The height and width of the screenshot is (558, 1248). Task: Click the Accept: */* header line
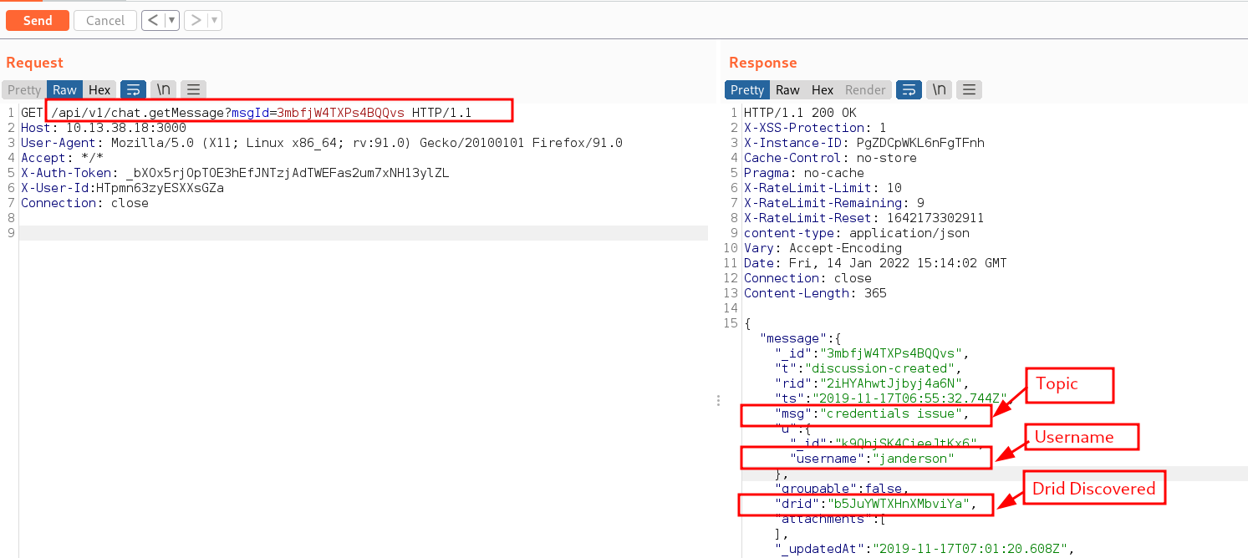pos(63,158)
